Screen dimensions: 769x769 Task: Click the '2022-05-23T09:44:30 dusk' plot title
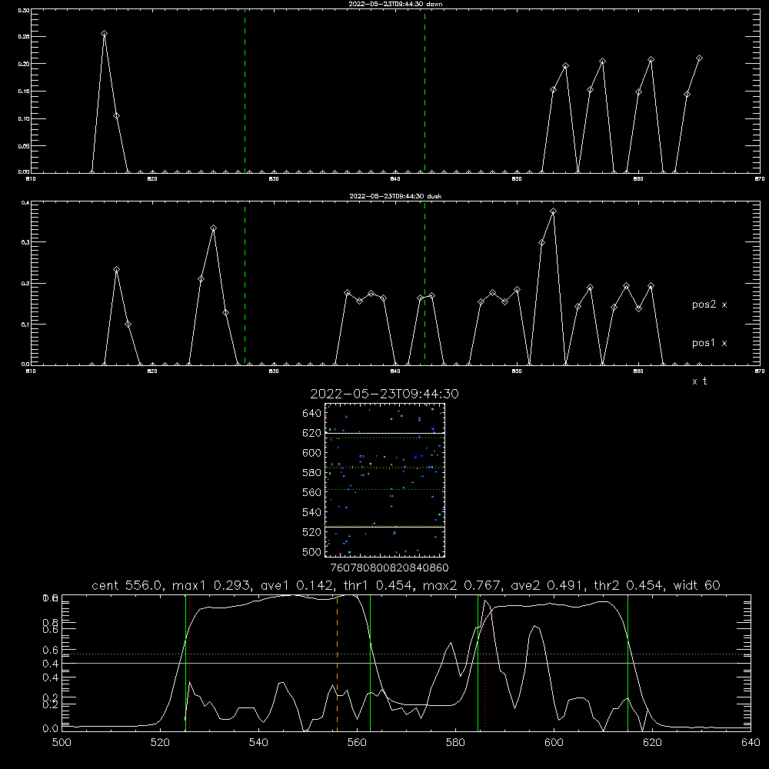click(x=395, y=196)
